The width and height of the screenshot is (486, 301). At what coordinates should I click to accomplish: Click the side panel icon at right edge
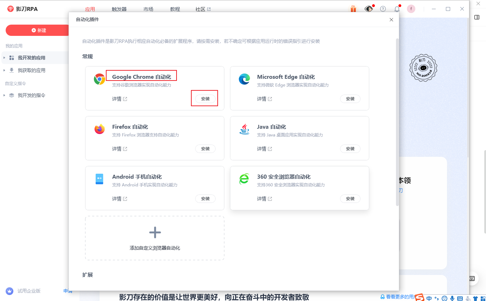click(477, 17)
